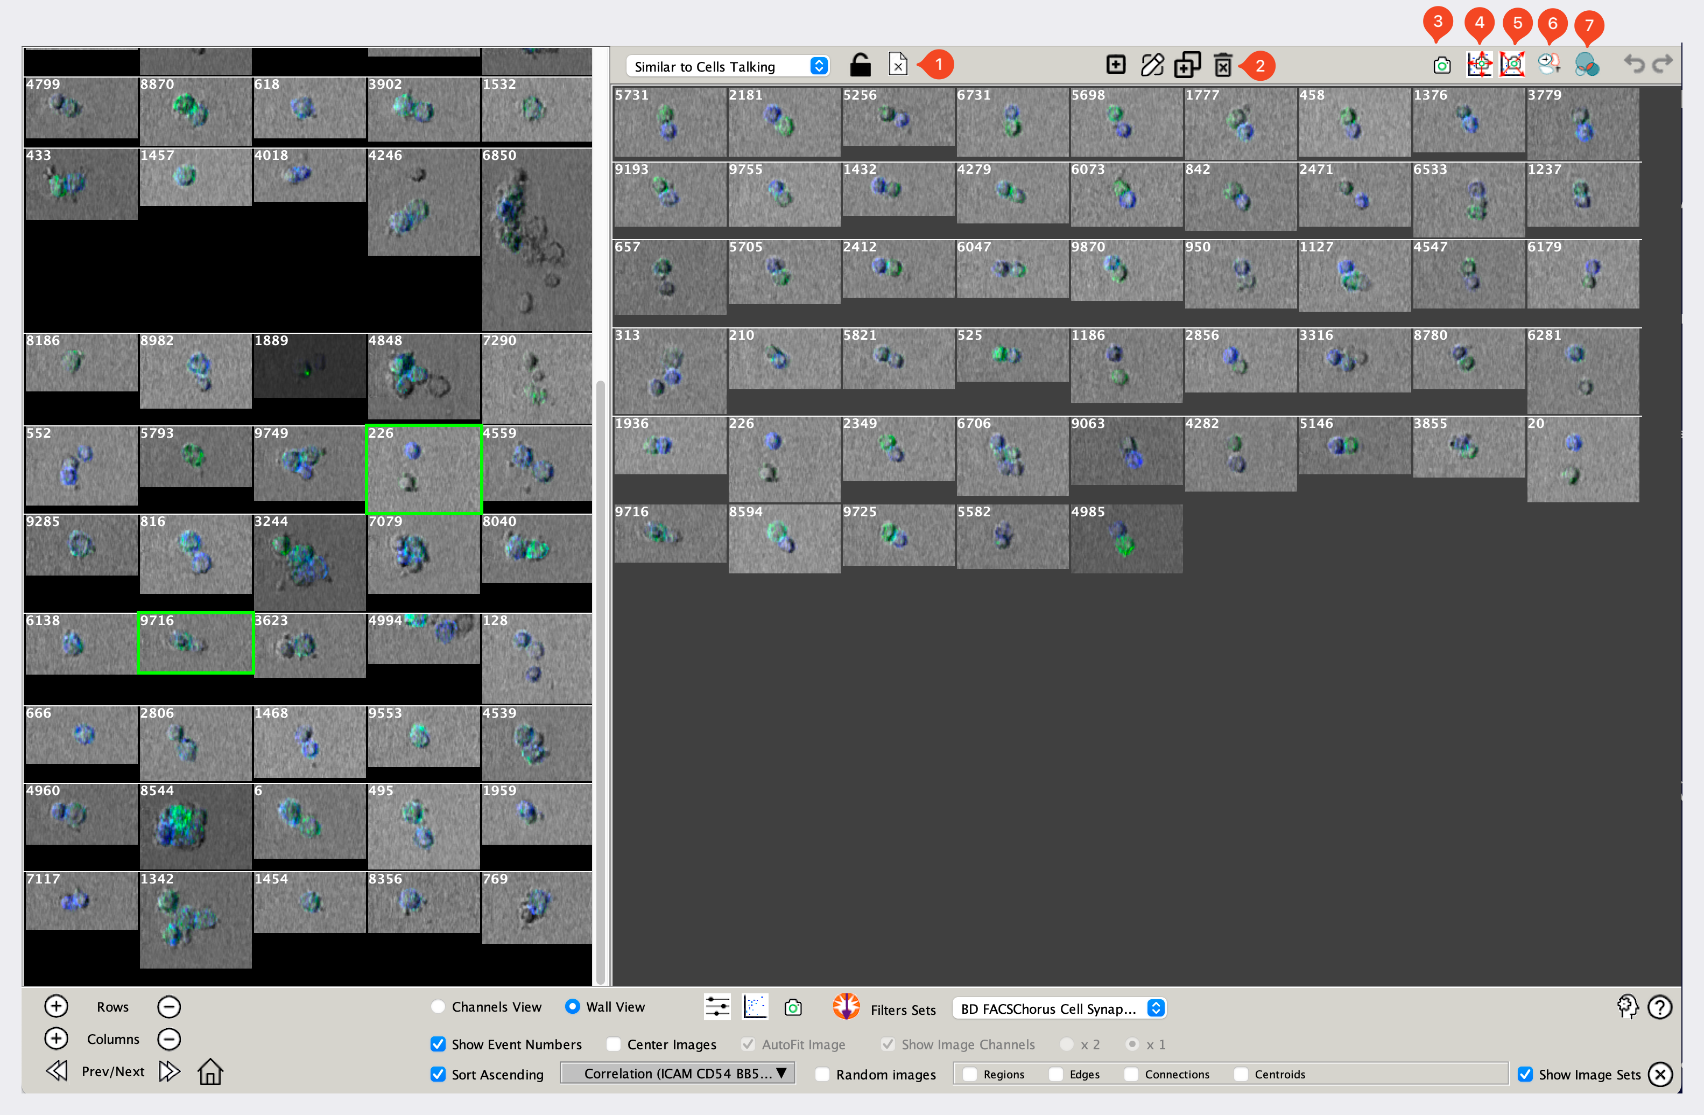Image resolution: width=1704 pixels, height=1115 pixels.
Task: Select highlighted thumbnail 226 in the left wall
Action: pyautogui.click(x=424, y=469)
